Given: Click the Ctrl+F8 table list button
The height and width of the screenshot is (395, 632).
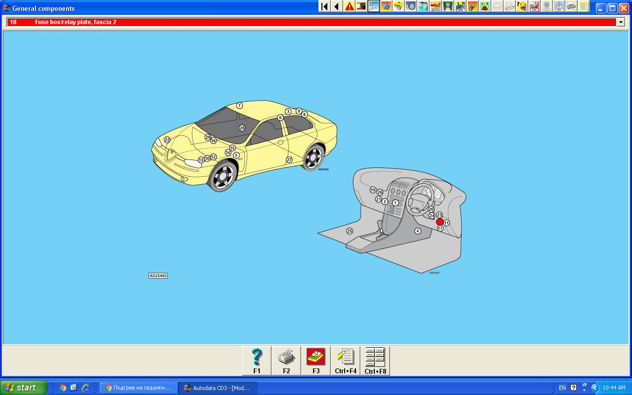Looking at the screenshot, I should (375, 361).
